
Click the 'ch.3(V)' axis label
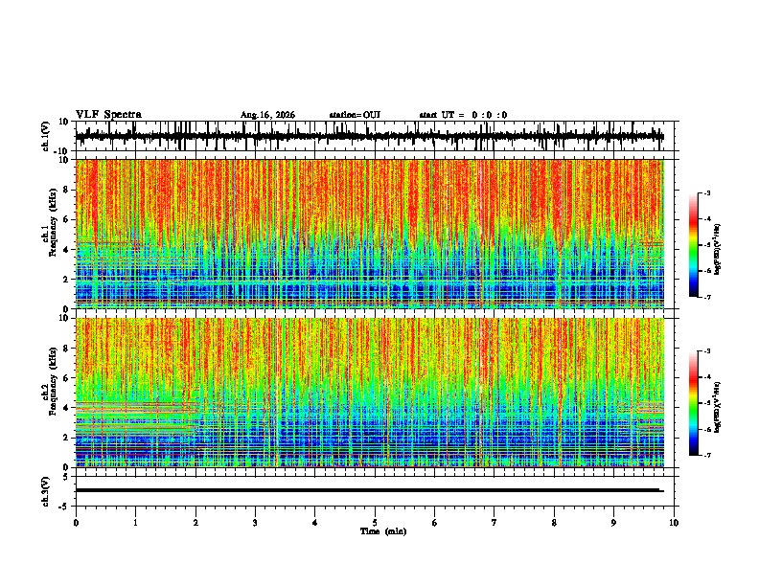point(45,492)
